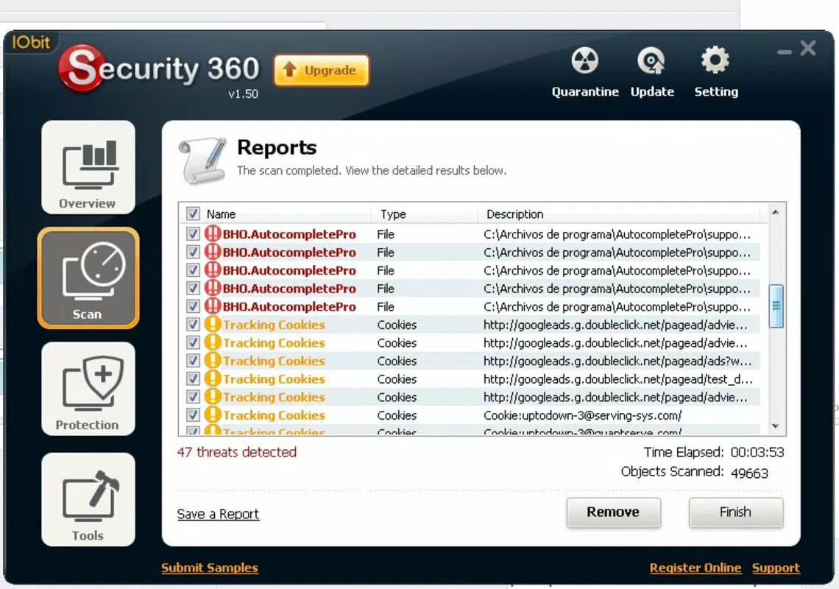Open the Support link
This screenshot has height=589, width=839.
776,568
